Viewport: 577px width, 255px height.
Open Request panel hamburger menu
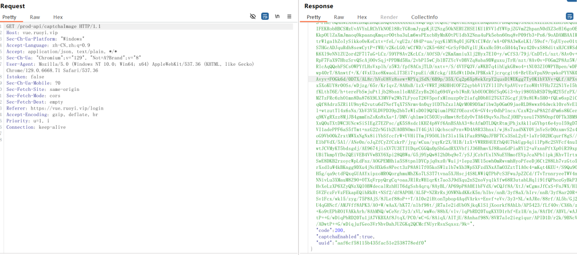[x=289, y=16]
